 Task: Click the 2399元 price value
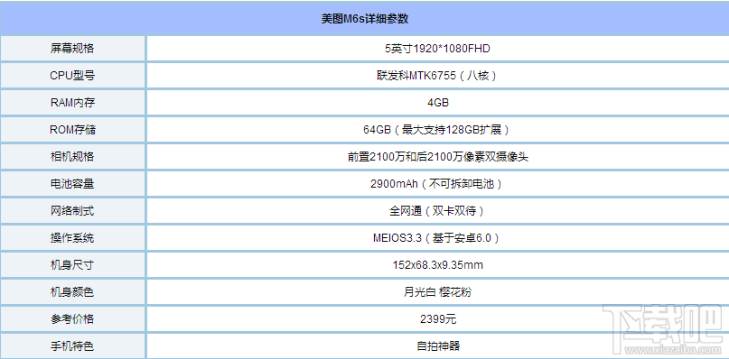(438, 319)
